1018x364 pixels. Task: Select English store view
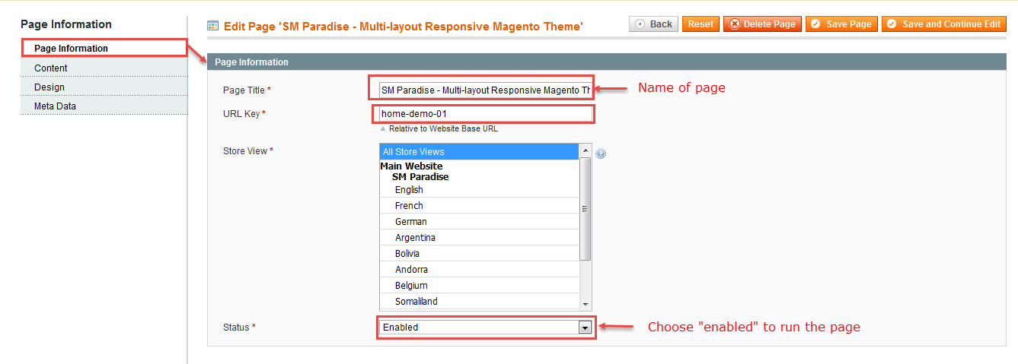pos(479,190)
